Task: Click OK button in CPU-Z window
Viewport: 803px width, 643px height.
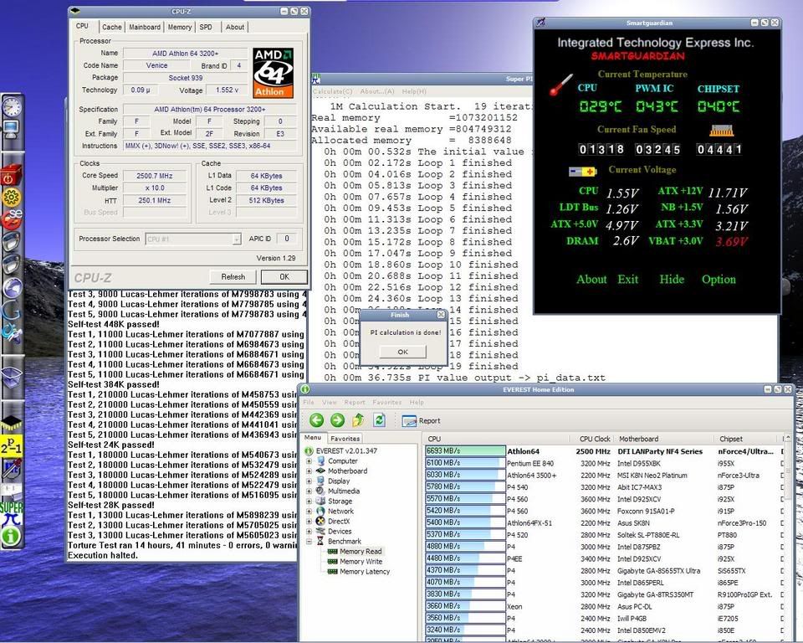Action: (284, 277)
